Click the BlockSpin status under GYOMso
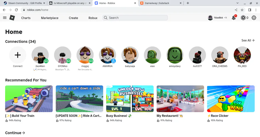260x137 pixels. coord(63,70)
